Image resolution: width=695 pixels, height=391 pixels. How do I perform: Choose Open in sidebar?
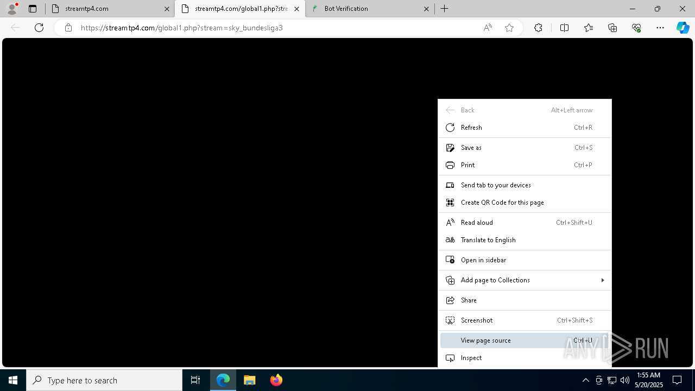[x=525, y=260]
